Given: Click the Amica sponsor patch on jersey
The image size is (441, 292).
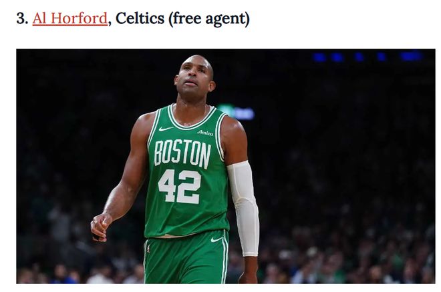Looking at the screenshot, I should click(205, 133).
